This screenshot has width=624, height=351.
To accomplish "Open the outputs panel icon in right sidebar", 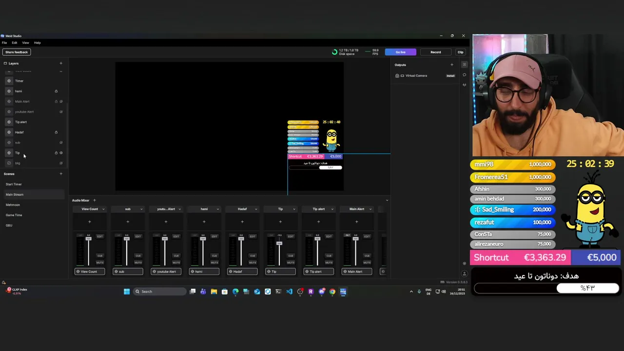I will click(464, 65).
